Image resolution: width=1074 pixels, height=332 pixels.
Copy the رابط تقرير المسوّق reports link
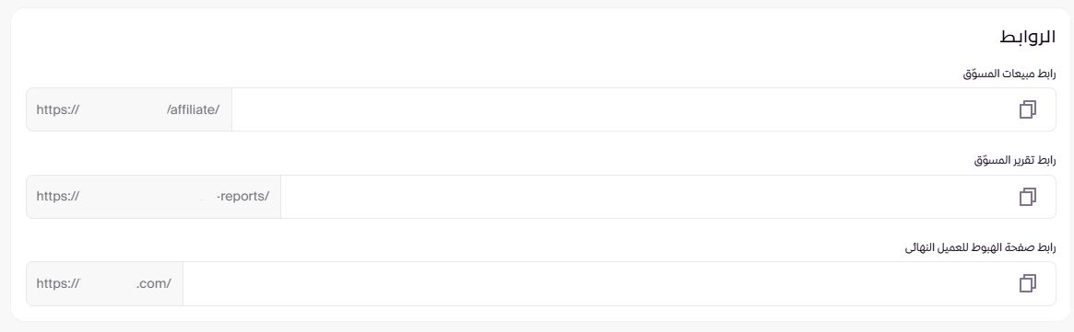click(1027, 197)
